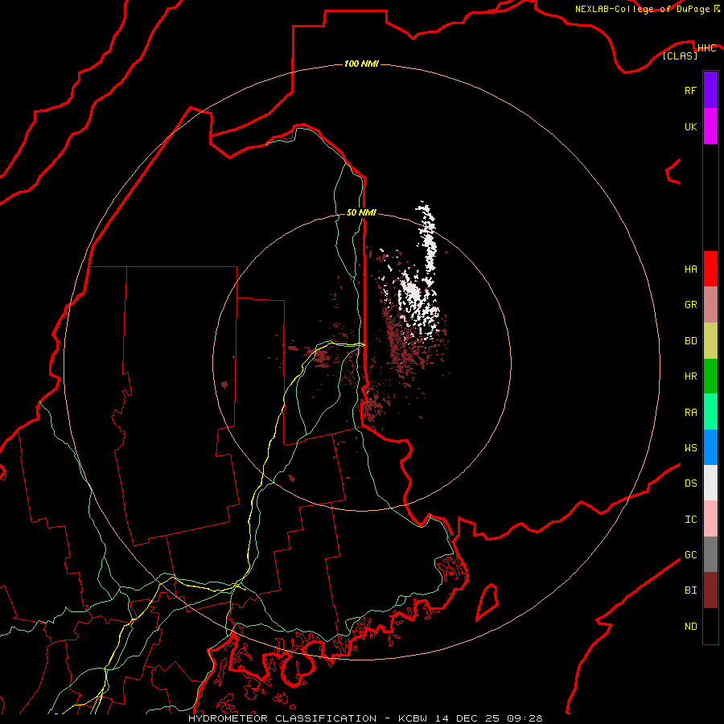
Task: Click the '[CLAS]' units label
Action: (680, 56)
